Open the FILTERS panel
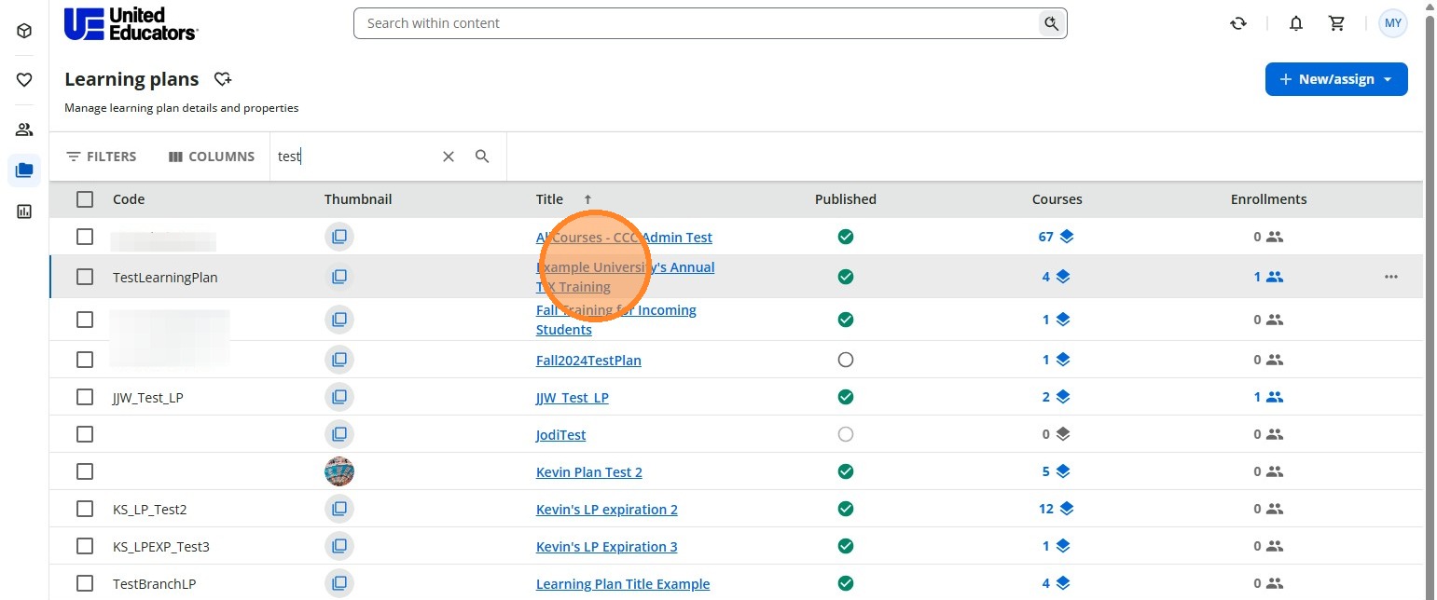Viewport: 1437px width, 600px height. coord(102,157)
